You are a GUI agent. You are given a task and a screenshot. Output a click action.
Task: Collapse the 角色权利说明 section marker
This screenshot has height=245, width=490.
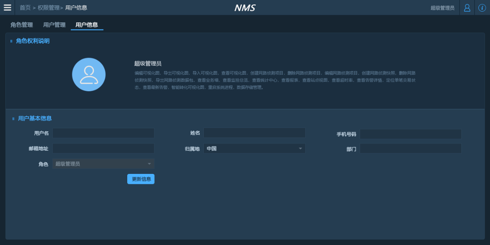coord(12,41)
